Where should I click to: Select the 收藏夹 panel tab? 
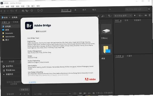tap(5, 22)
